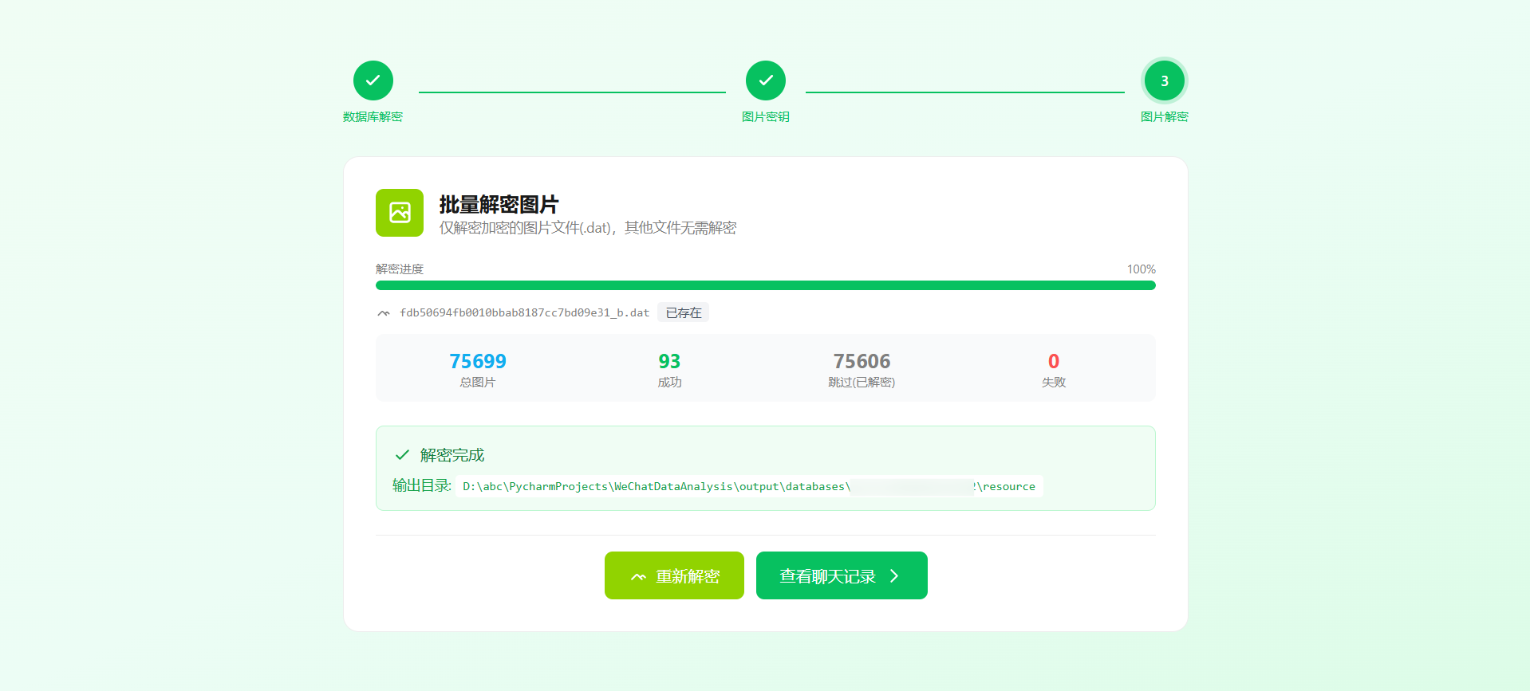The image size is (1530, 691).
Task: Click the failed count 0
Action: (x=1053, y=361)
